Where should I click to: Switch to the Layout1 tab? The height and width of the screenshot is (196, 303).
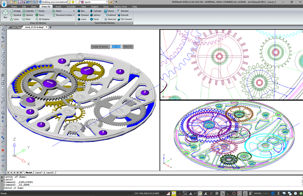coord(39,173)
